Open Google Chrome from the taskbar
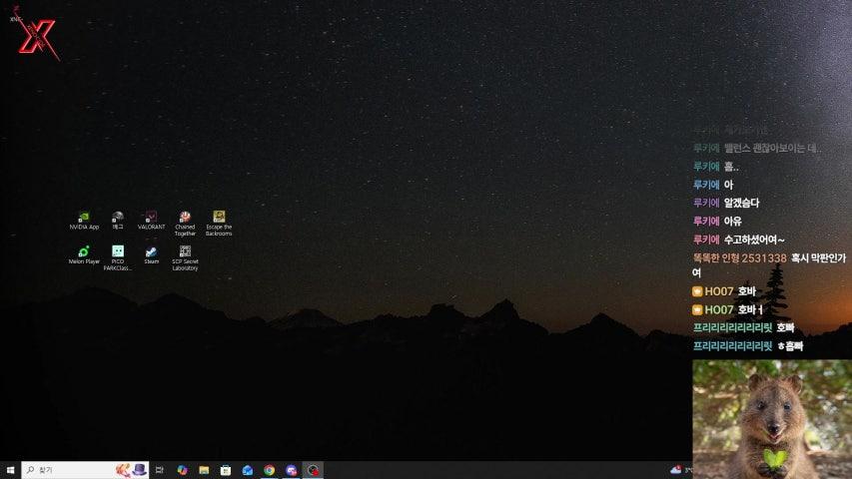The width and height of the screenshot is (852, 479). (x=270, y=470)
